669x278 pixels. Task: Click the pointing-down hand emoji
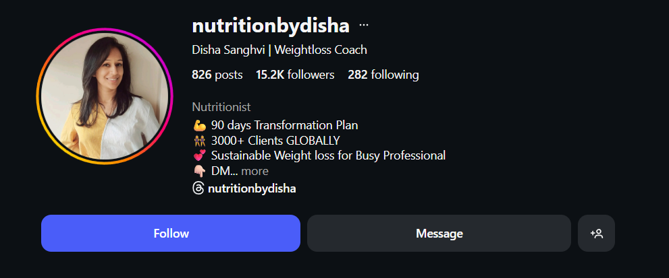tap(198, 172)
